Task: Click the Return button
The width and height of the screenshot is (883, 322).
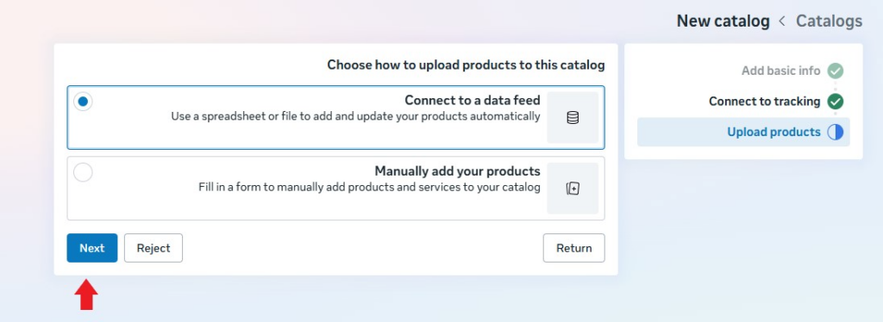Action: tap(573, 248)
